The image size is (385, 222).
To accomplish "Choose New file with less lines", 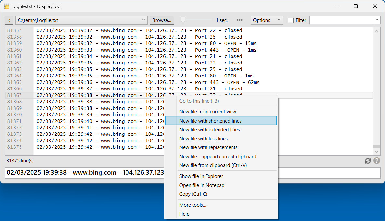I will [x=221, y=139].
